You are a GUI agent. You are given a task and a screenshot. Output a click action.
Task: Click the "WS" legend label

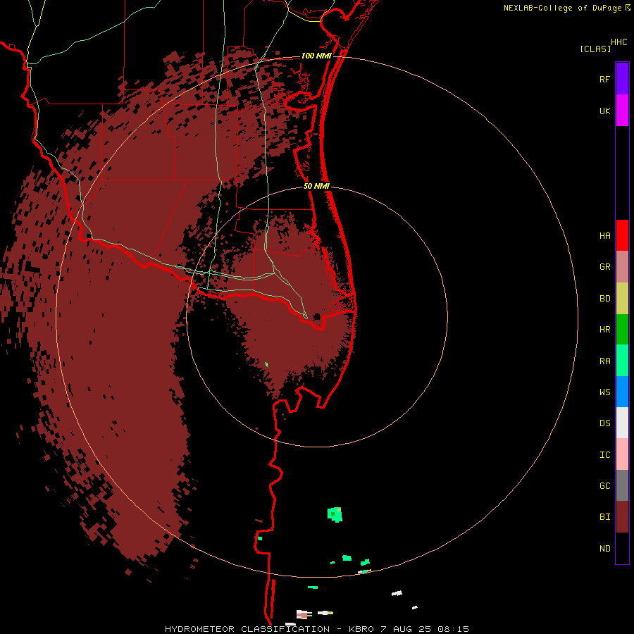[x=604, y=392]
